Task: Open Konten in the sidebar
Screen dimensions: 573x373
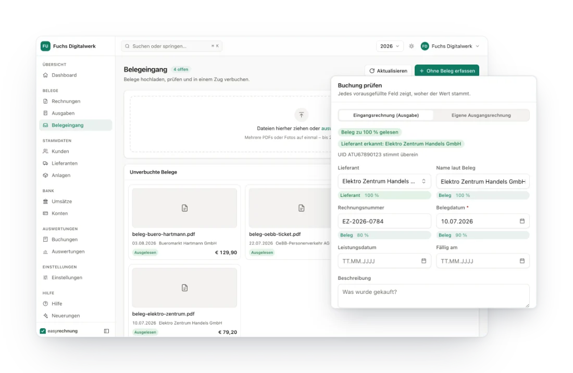Action: (76, 214)
